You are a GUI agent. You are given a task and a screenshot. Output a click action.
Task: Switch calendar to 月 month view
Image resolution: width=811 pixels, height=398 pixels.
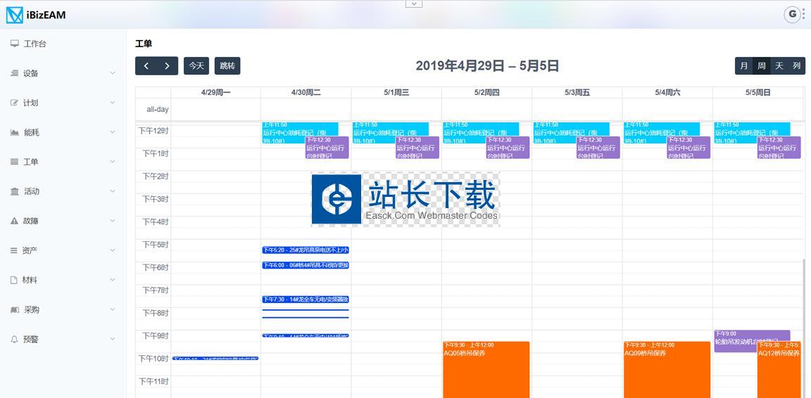pyautogui.click(x=744, y=66)
